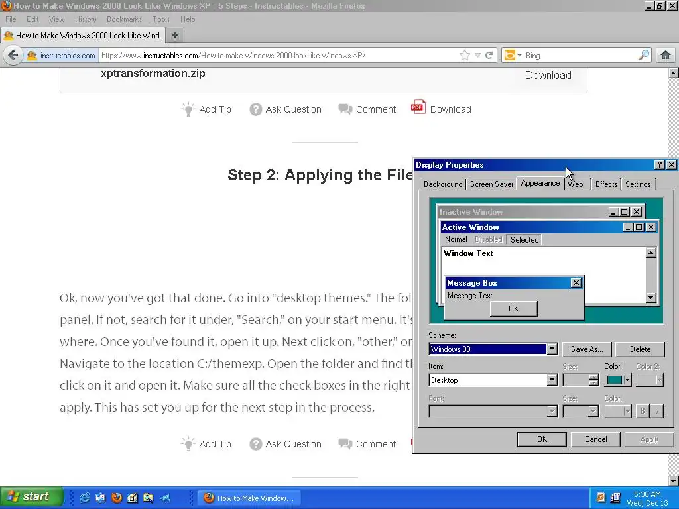Click the PDF icon next to Download

(x=418, y=107)
